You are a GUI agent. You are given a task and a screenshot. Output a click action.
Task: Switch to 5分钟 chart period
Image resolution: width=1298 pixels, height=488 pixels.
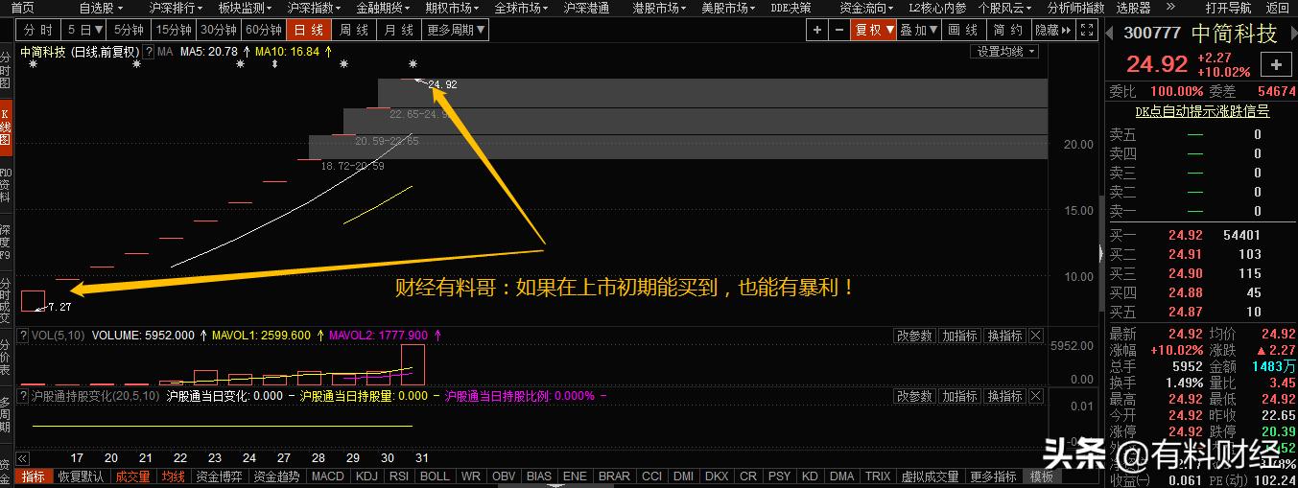coord(129,30)
